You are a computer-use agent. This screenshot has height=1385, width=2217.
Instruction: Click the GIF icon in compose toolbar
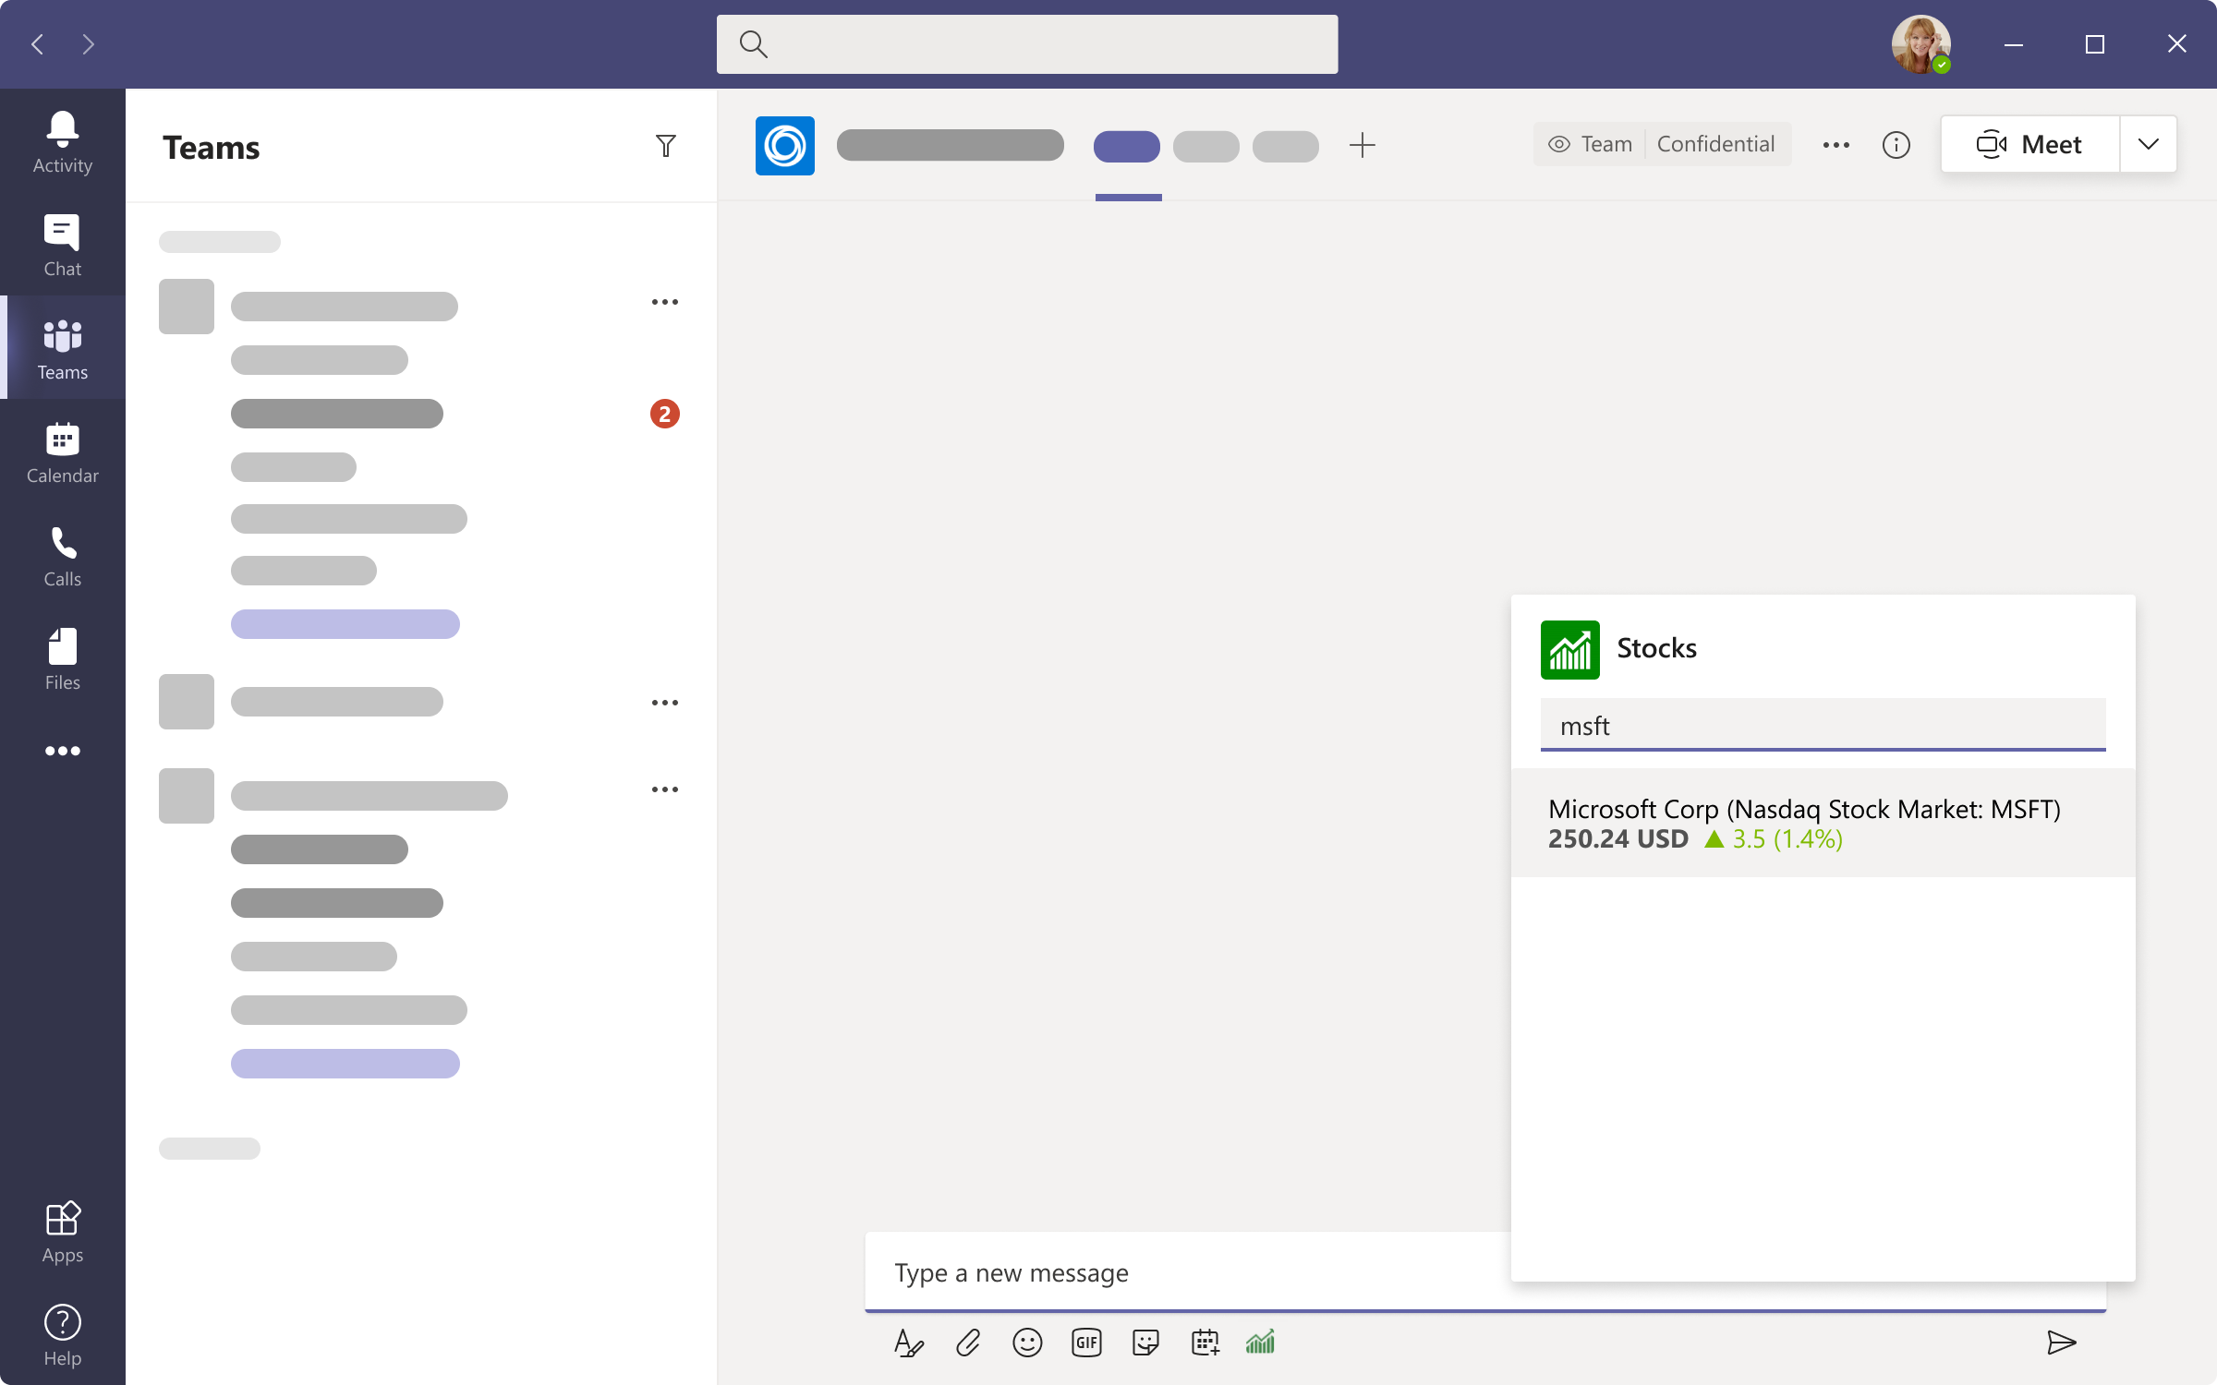[1086, 1343]
